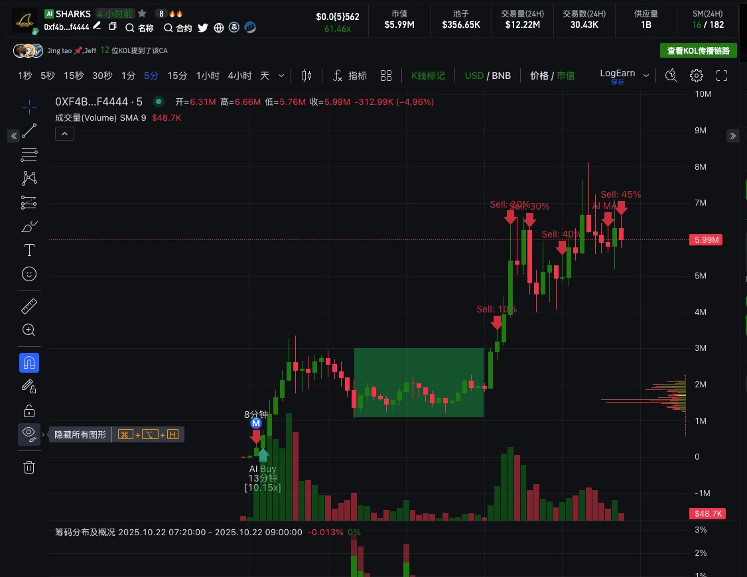Select the ruler measure tool
The image size is (747, 577).
(29, 306)
